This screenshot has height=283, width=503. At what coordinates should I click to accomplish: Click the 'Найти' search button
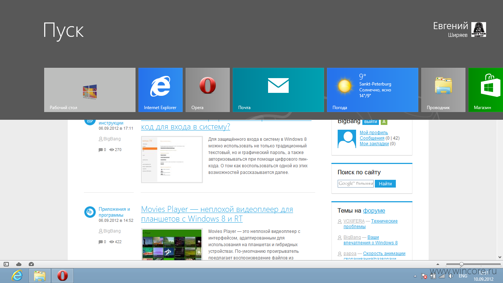(385, 184)
